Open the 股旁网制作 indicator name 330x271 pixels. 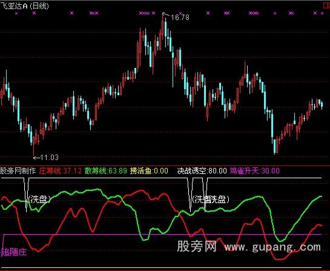tap(18, 171)
